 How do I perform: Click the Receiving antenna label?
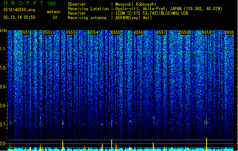click(87, 18)
